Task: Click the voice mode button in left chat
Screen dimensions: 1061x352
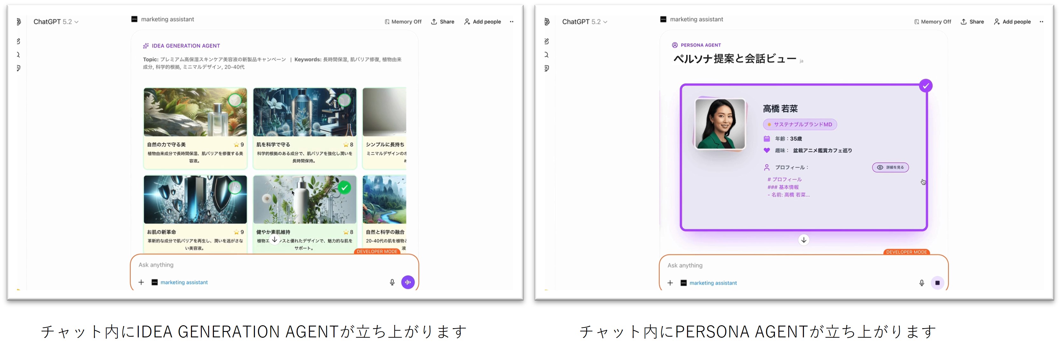Action: [408, 282]
